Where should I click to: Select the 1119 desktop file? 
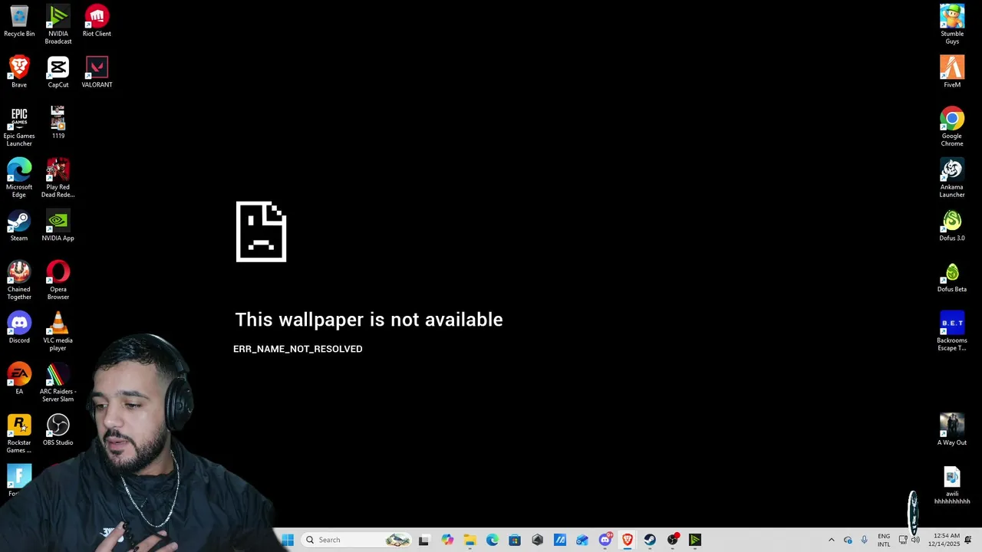click(58, 123)
